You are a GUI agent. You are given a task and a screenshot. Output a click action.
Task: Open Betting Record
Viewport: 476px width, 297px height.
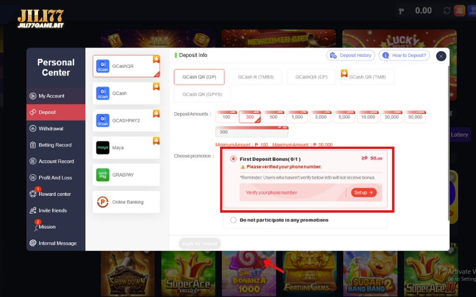click(56, 145)
